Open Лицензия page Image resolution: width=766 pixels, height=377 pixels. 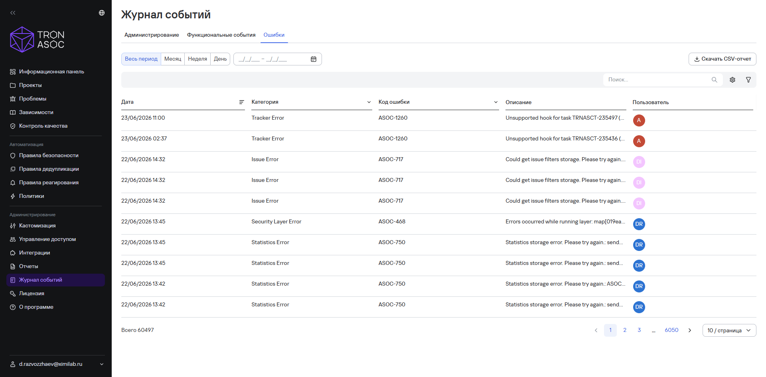(32, 294)
